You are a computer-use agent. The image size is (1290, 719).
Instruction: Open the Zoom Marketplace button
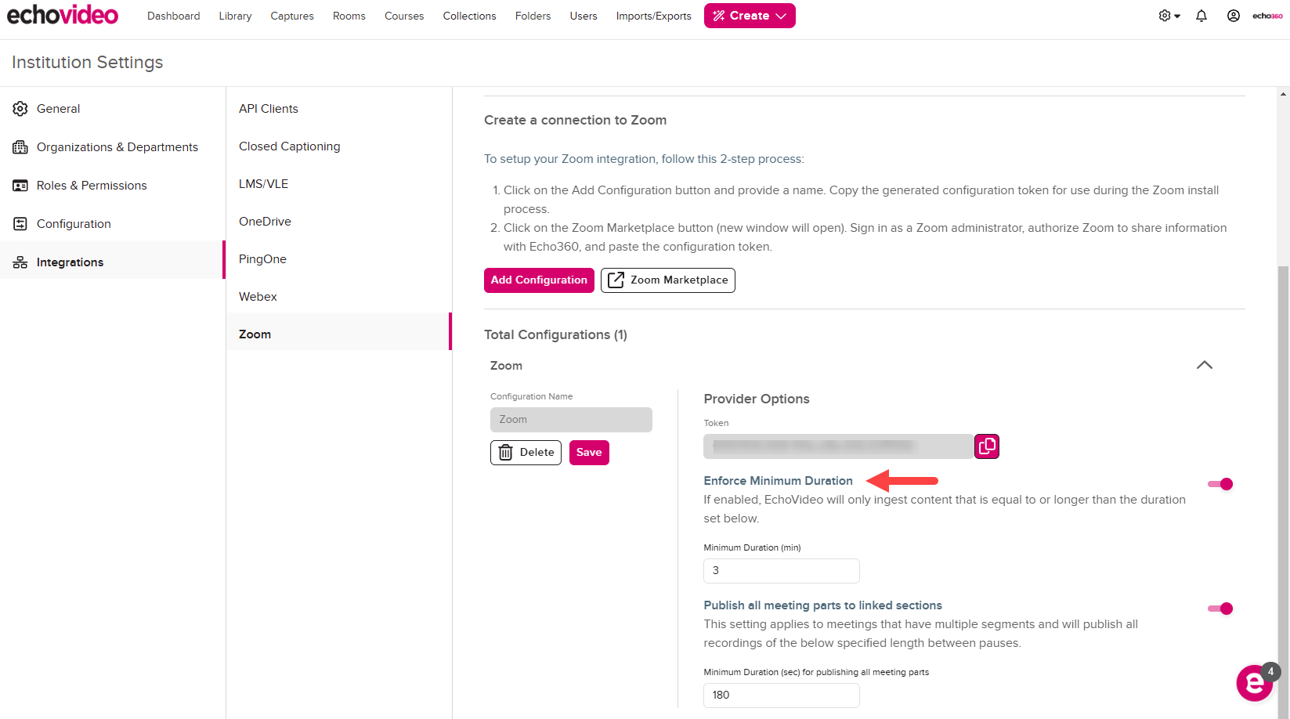tap(668, 280)
